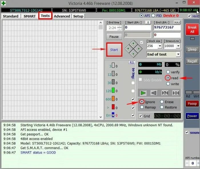Select the API radio button

(x=141, y=15)
